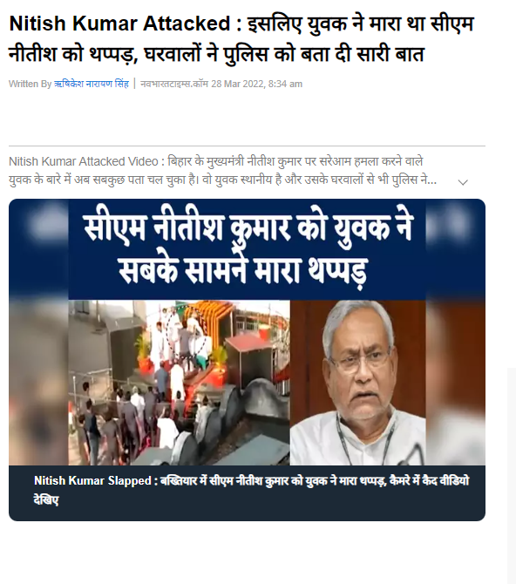Click the 'Written By' label

click(30, 84)
